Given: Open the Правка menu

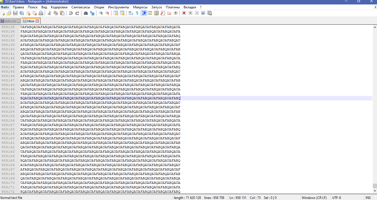Looking at the screenshot, I should point(18,7).
